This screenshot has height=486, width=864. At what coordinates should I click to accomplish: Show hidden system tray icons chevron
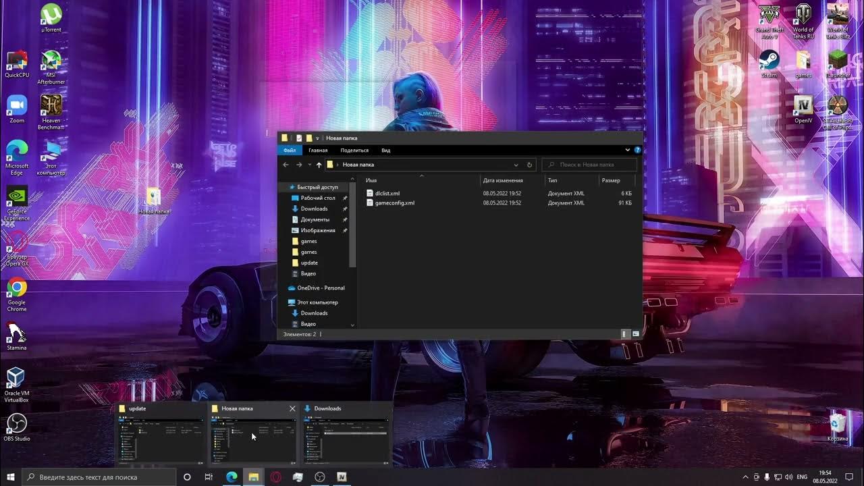tap(745, 477)
